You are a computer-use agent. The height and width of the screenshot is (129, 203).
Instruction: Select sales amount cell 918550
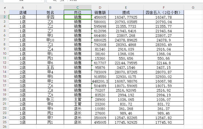point(100,76)
